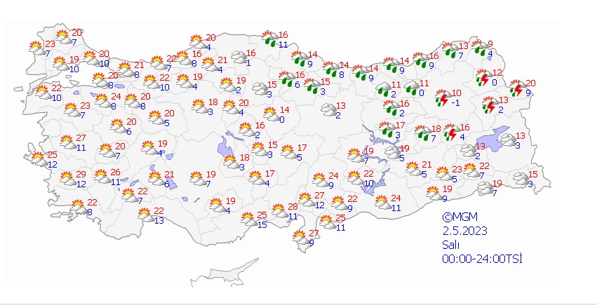The height and width of the screenshot is (305, 597).
Task: Click the thunderstorm icon beside 20 / 9
Action: (518, 88)
